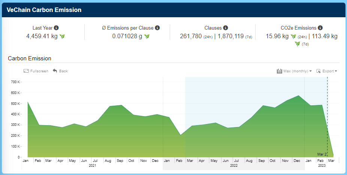Click the December 2022 peak on chart
The width and height of the screenshot is (347, 175).
click(299, 96)
